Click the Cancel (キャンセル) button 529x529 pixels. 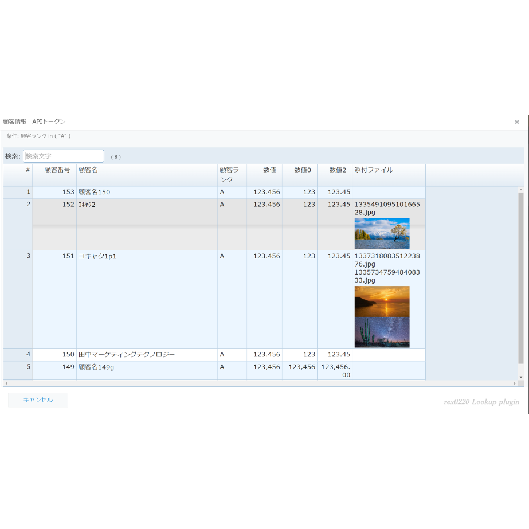[38, 400]
